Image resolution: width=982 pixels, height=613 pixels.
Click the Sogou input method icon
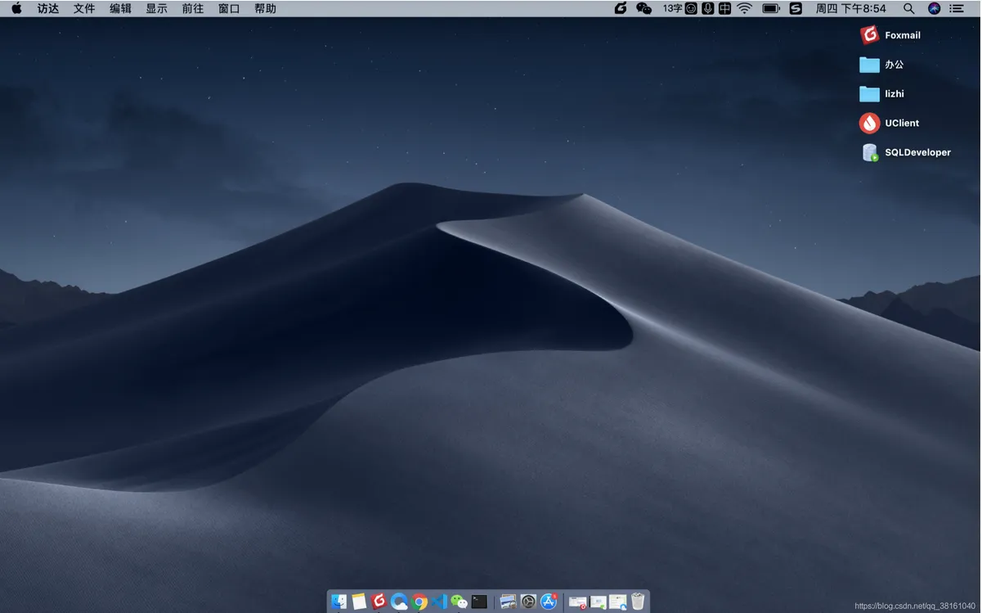click(x=796, y=8)
